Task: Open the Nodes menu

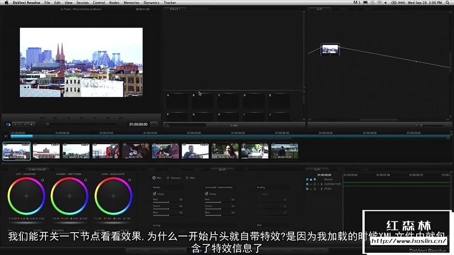Action: tap(114, 2)
